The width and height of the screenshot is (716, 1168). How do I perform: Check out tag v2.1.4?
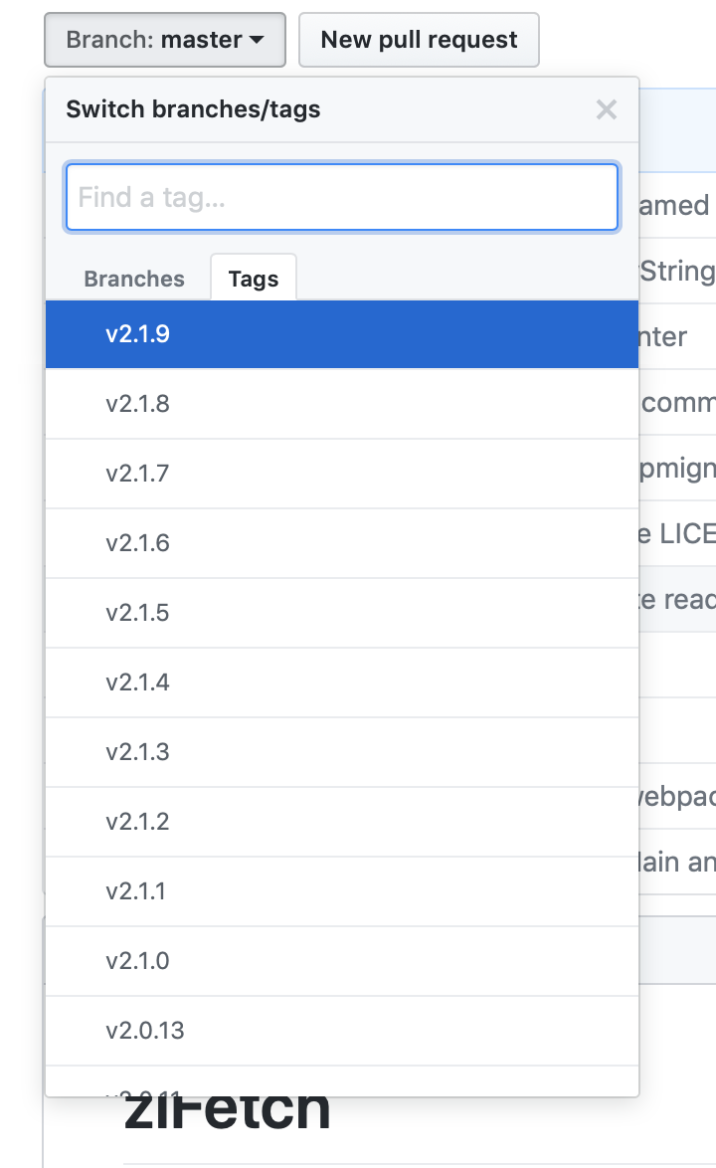pyautogui.click(x=342, y=682)
